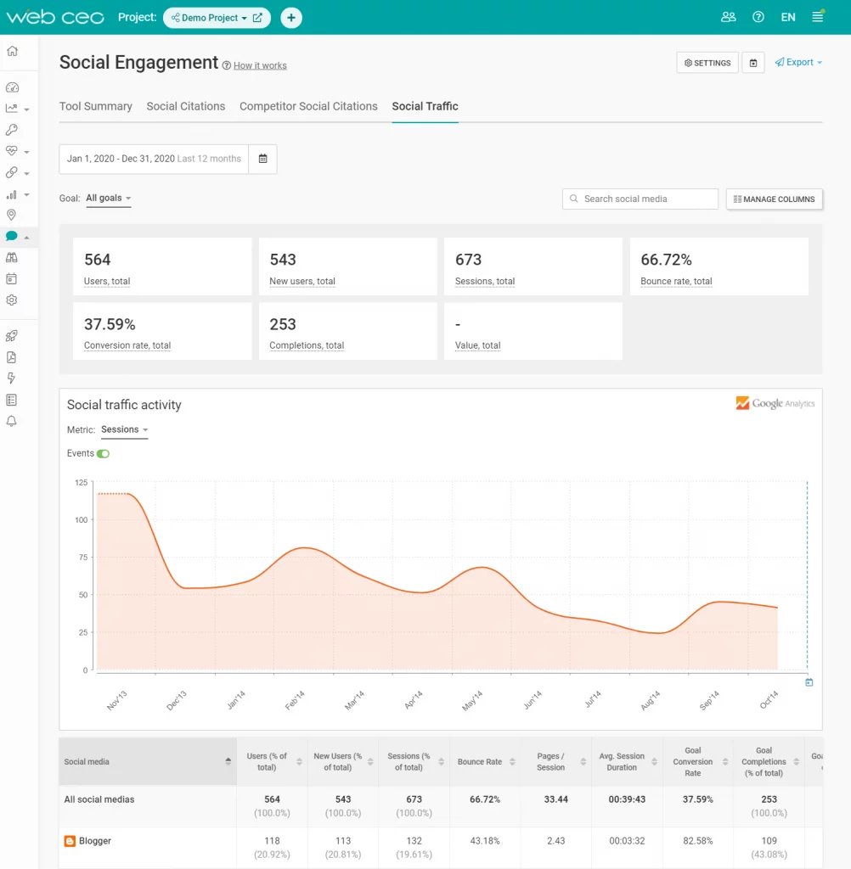Open the site health heartbeat sidebar icon
851x869 pixels.
coord(11,151)
